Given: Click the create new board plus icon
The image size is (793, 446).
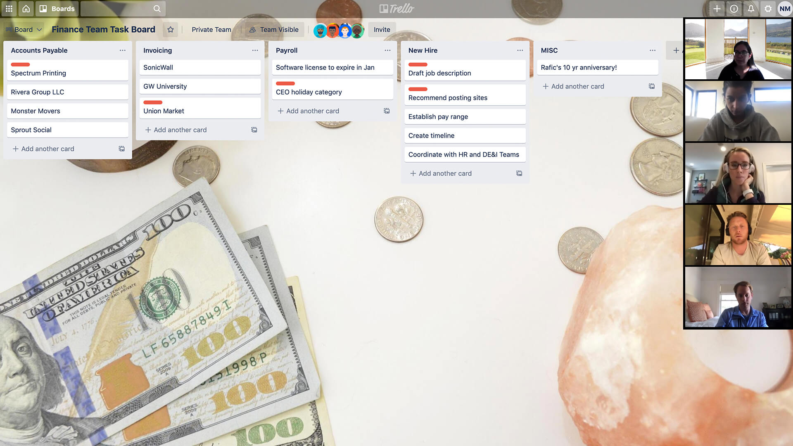Looking at the screenshot, I should click(x=717, y=8).
